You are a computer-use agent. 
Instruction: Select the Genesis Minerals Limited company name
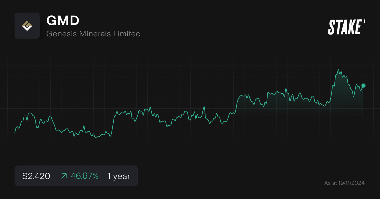(93, 34)
